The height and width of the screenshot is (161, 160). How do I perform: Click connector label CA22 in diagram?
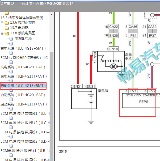113,27
